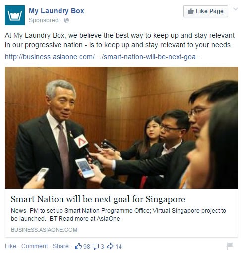Viewport: 241px width, 253px height.
Task: Click thumbs-up icon in Like Page button
Action: [191, 11]
